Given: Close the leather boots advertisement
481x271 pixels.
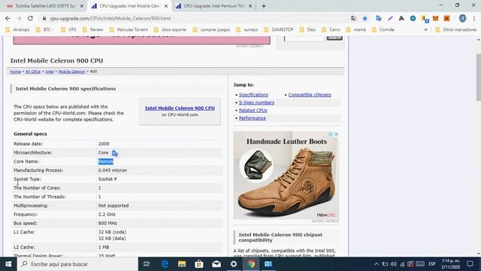Looking at the screenshot, I should tap(336, 134).
